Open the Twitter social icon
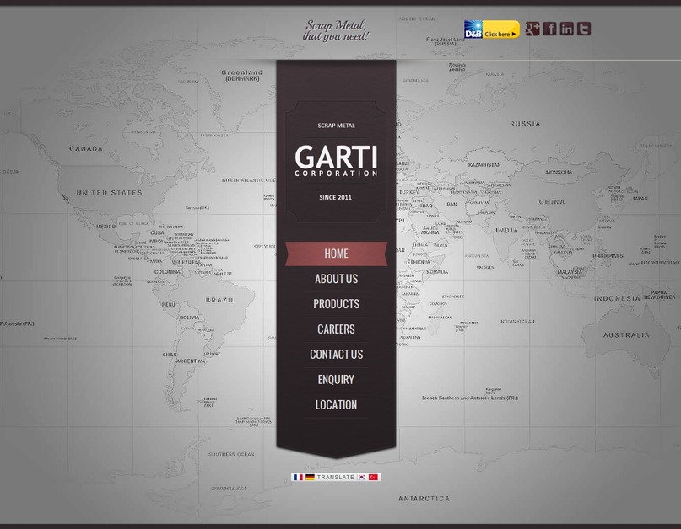681x529 pixels. tap(584, 29)
